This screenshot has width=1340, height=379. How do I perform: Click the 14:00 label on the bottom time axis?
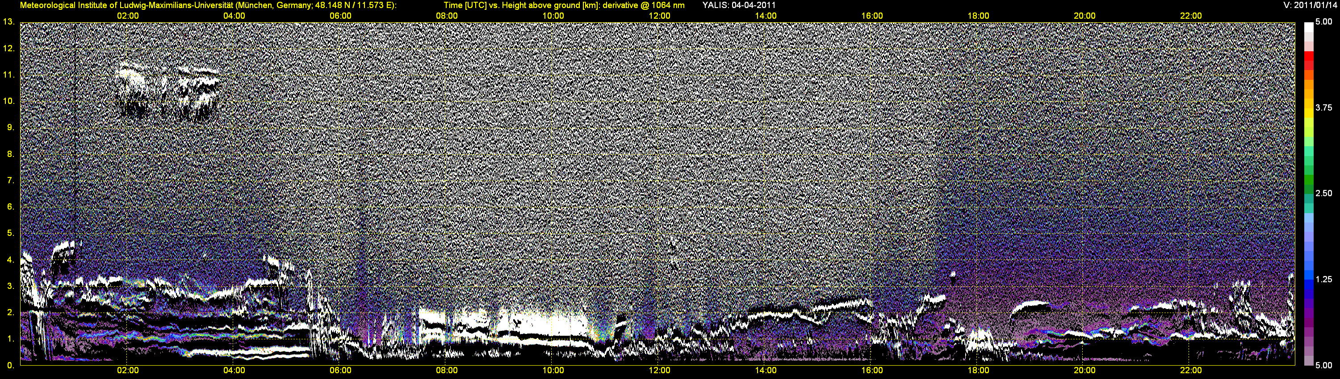click(x=766, y=371)
